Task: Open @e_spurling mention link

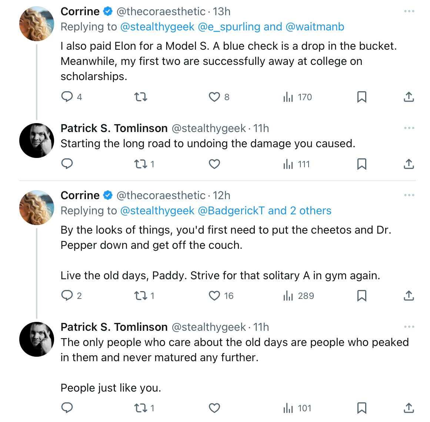Action: coord(229,27)
